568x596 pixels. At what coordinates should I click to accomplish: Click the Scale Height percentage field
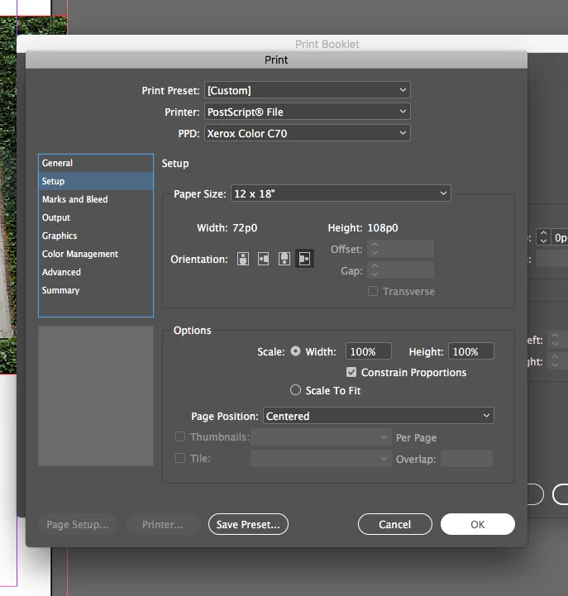pos(471,351)
